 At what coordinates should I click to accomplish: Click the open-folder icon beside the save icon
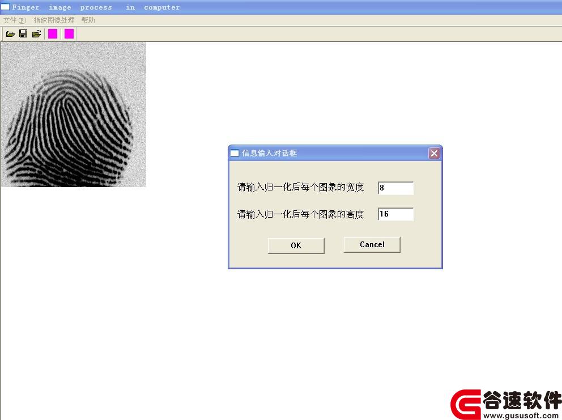tap(37, 34)
